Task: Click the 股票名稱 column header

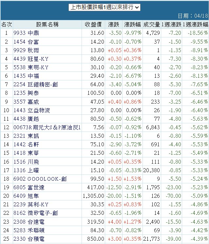Action: [47, 24]
